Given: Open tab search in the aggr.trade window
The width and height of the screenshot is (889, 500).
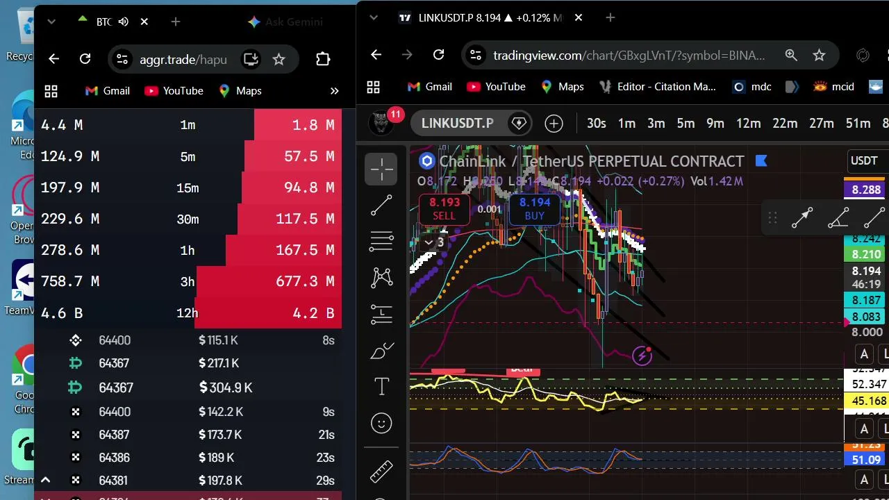Looking at the screenshot, I should (51, 22).
